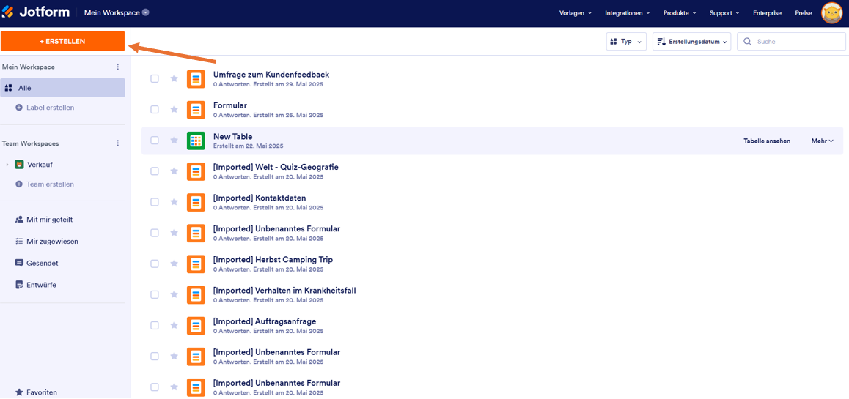
Task: Expand the Verkauf team tree arrow
Action: coord(7,165)
